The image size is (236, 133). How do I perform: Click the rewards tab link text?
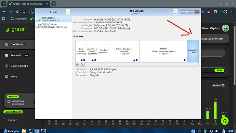206,39
